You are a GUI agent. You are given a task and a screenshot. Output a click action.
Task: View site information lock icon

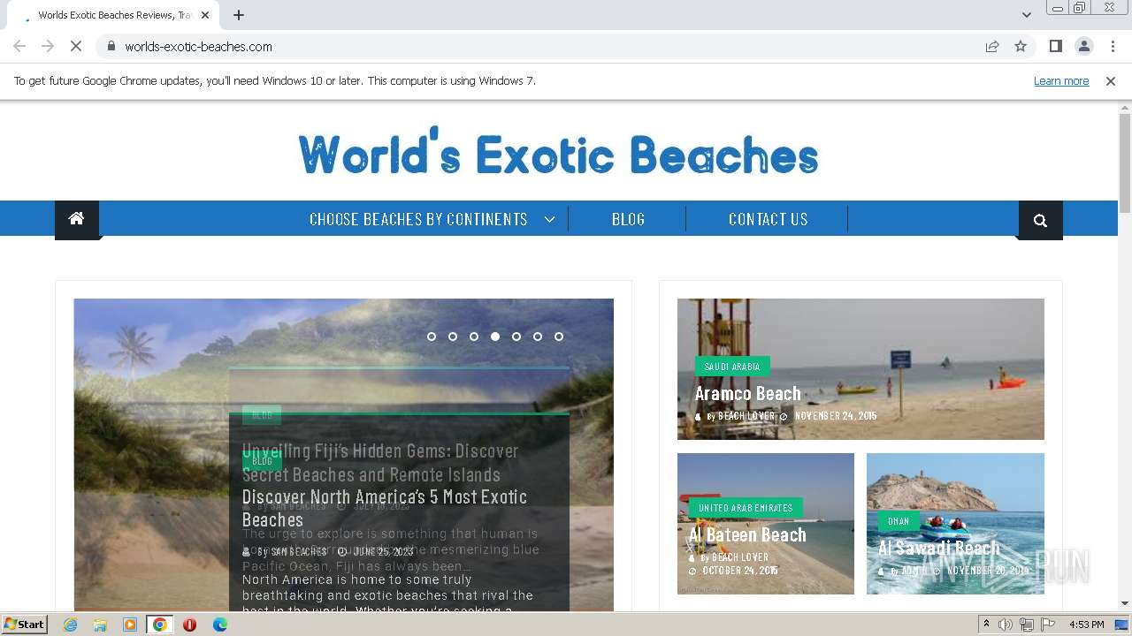click(x=111, y=46)
